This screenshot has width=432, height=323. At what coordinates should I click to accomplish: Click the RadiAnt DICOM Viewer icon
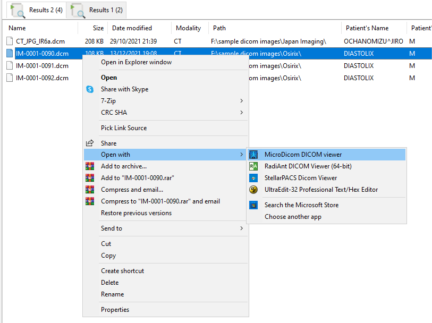coord(253,166)
